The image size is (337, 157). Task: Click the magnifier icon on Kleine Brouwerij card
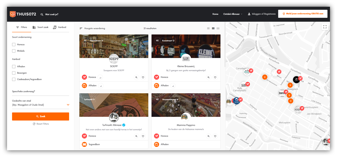click(x=208, y=77)
